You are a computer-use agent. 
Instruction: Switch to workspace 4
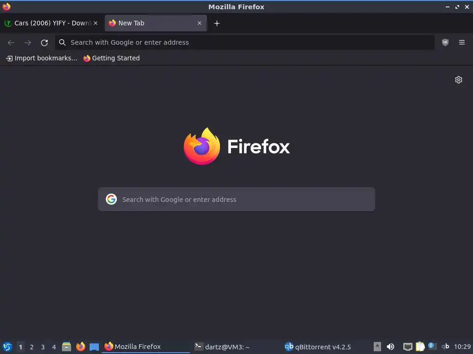(54, 347)
